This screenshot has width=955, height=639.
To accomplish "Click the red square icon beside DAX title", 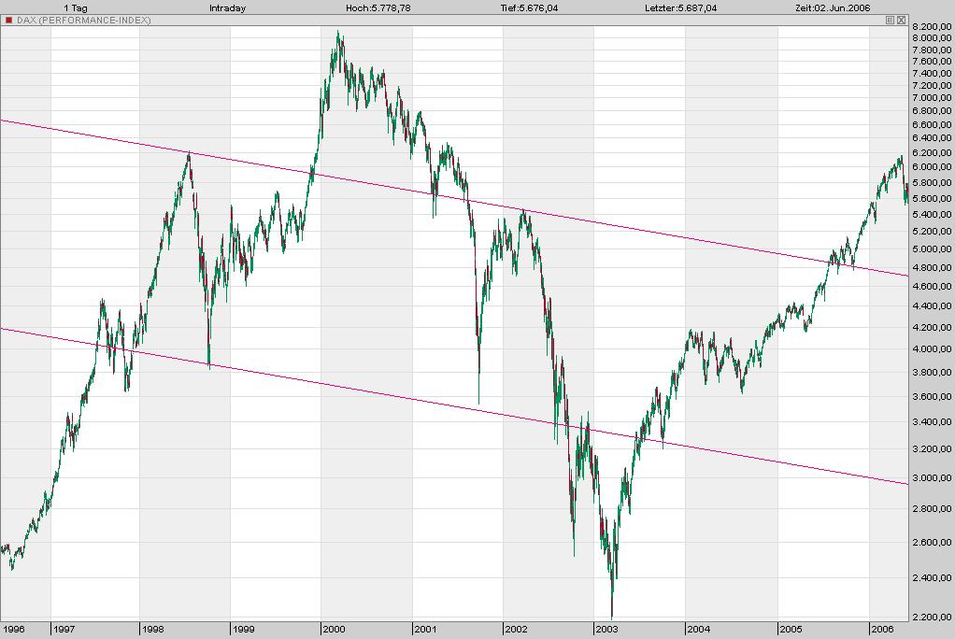I will [8, 19].
